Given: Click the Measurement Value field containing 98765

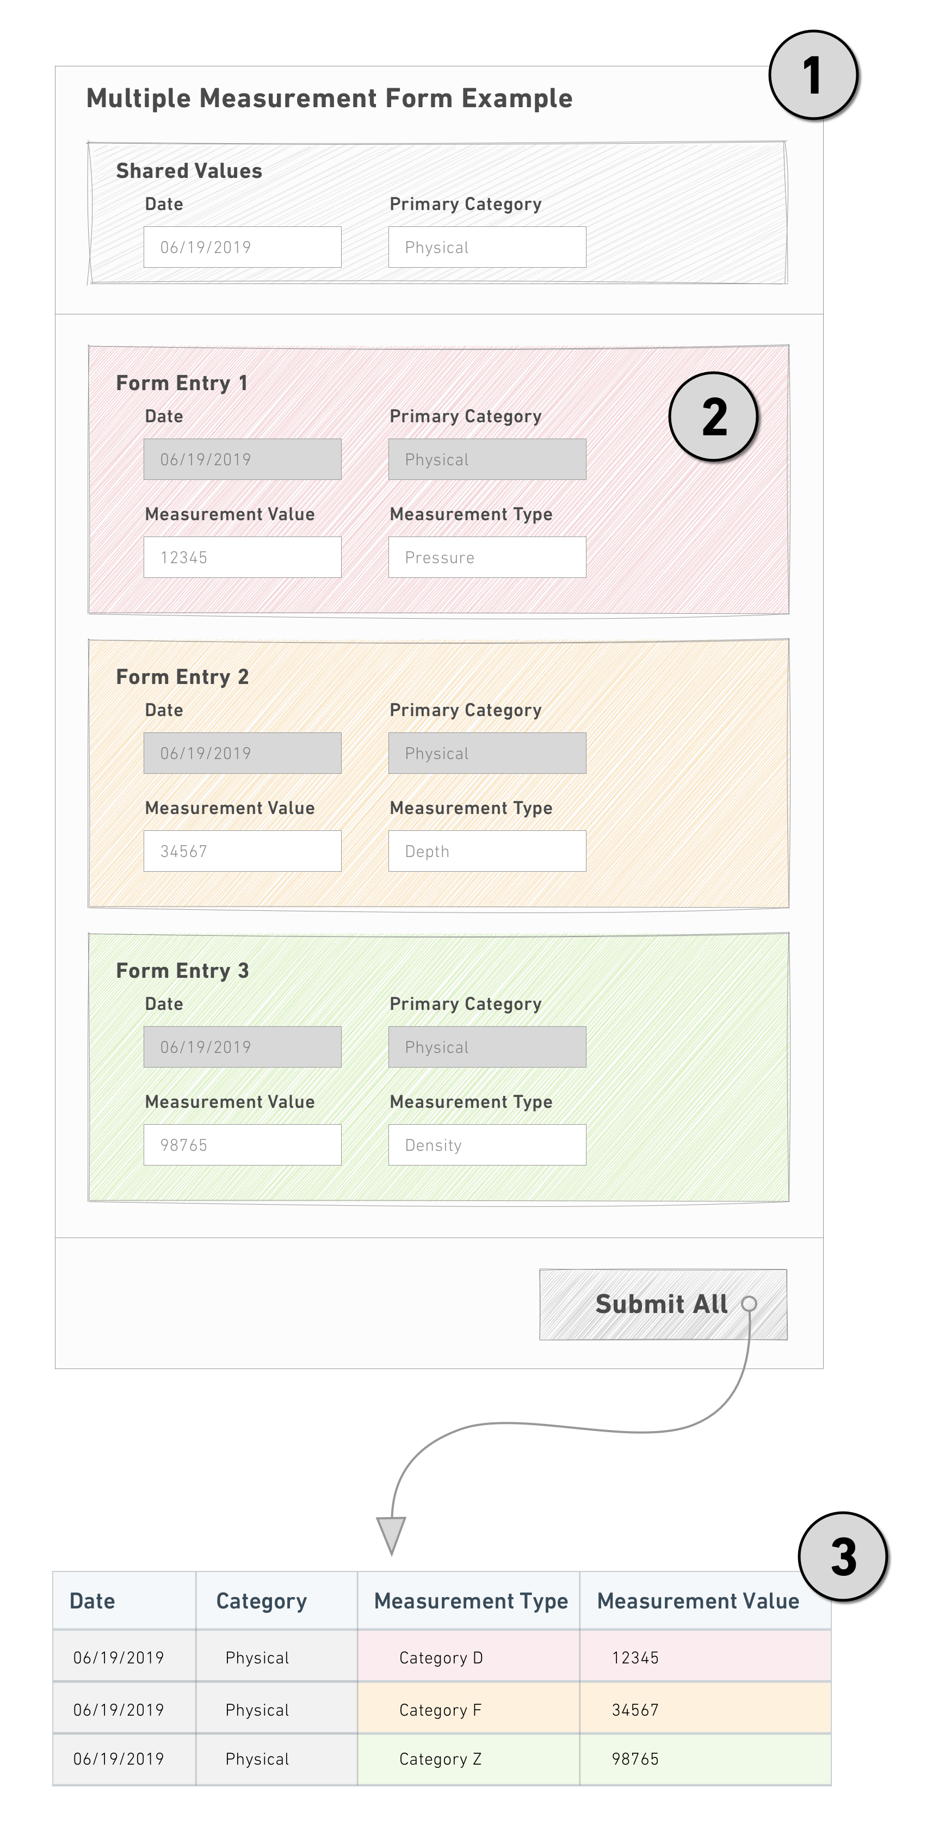Looking at the screenshot, I should tap(243, 1144).
